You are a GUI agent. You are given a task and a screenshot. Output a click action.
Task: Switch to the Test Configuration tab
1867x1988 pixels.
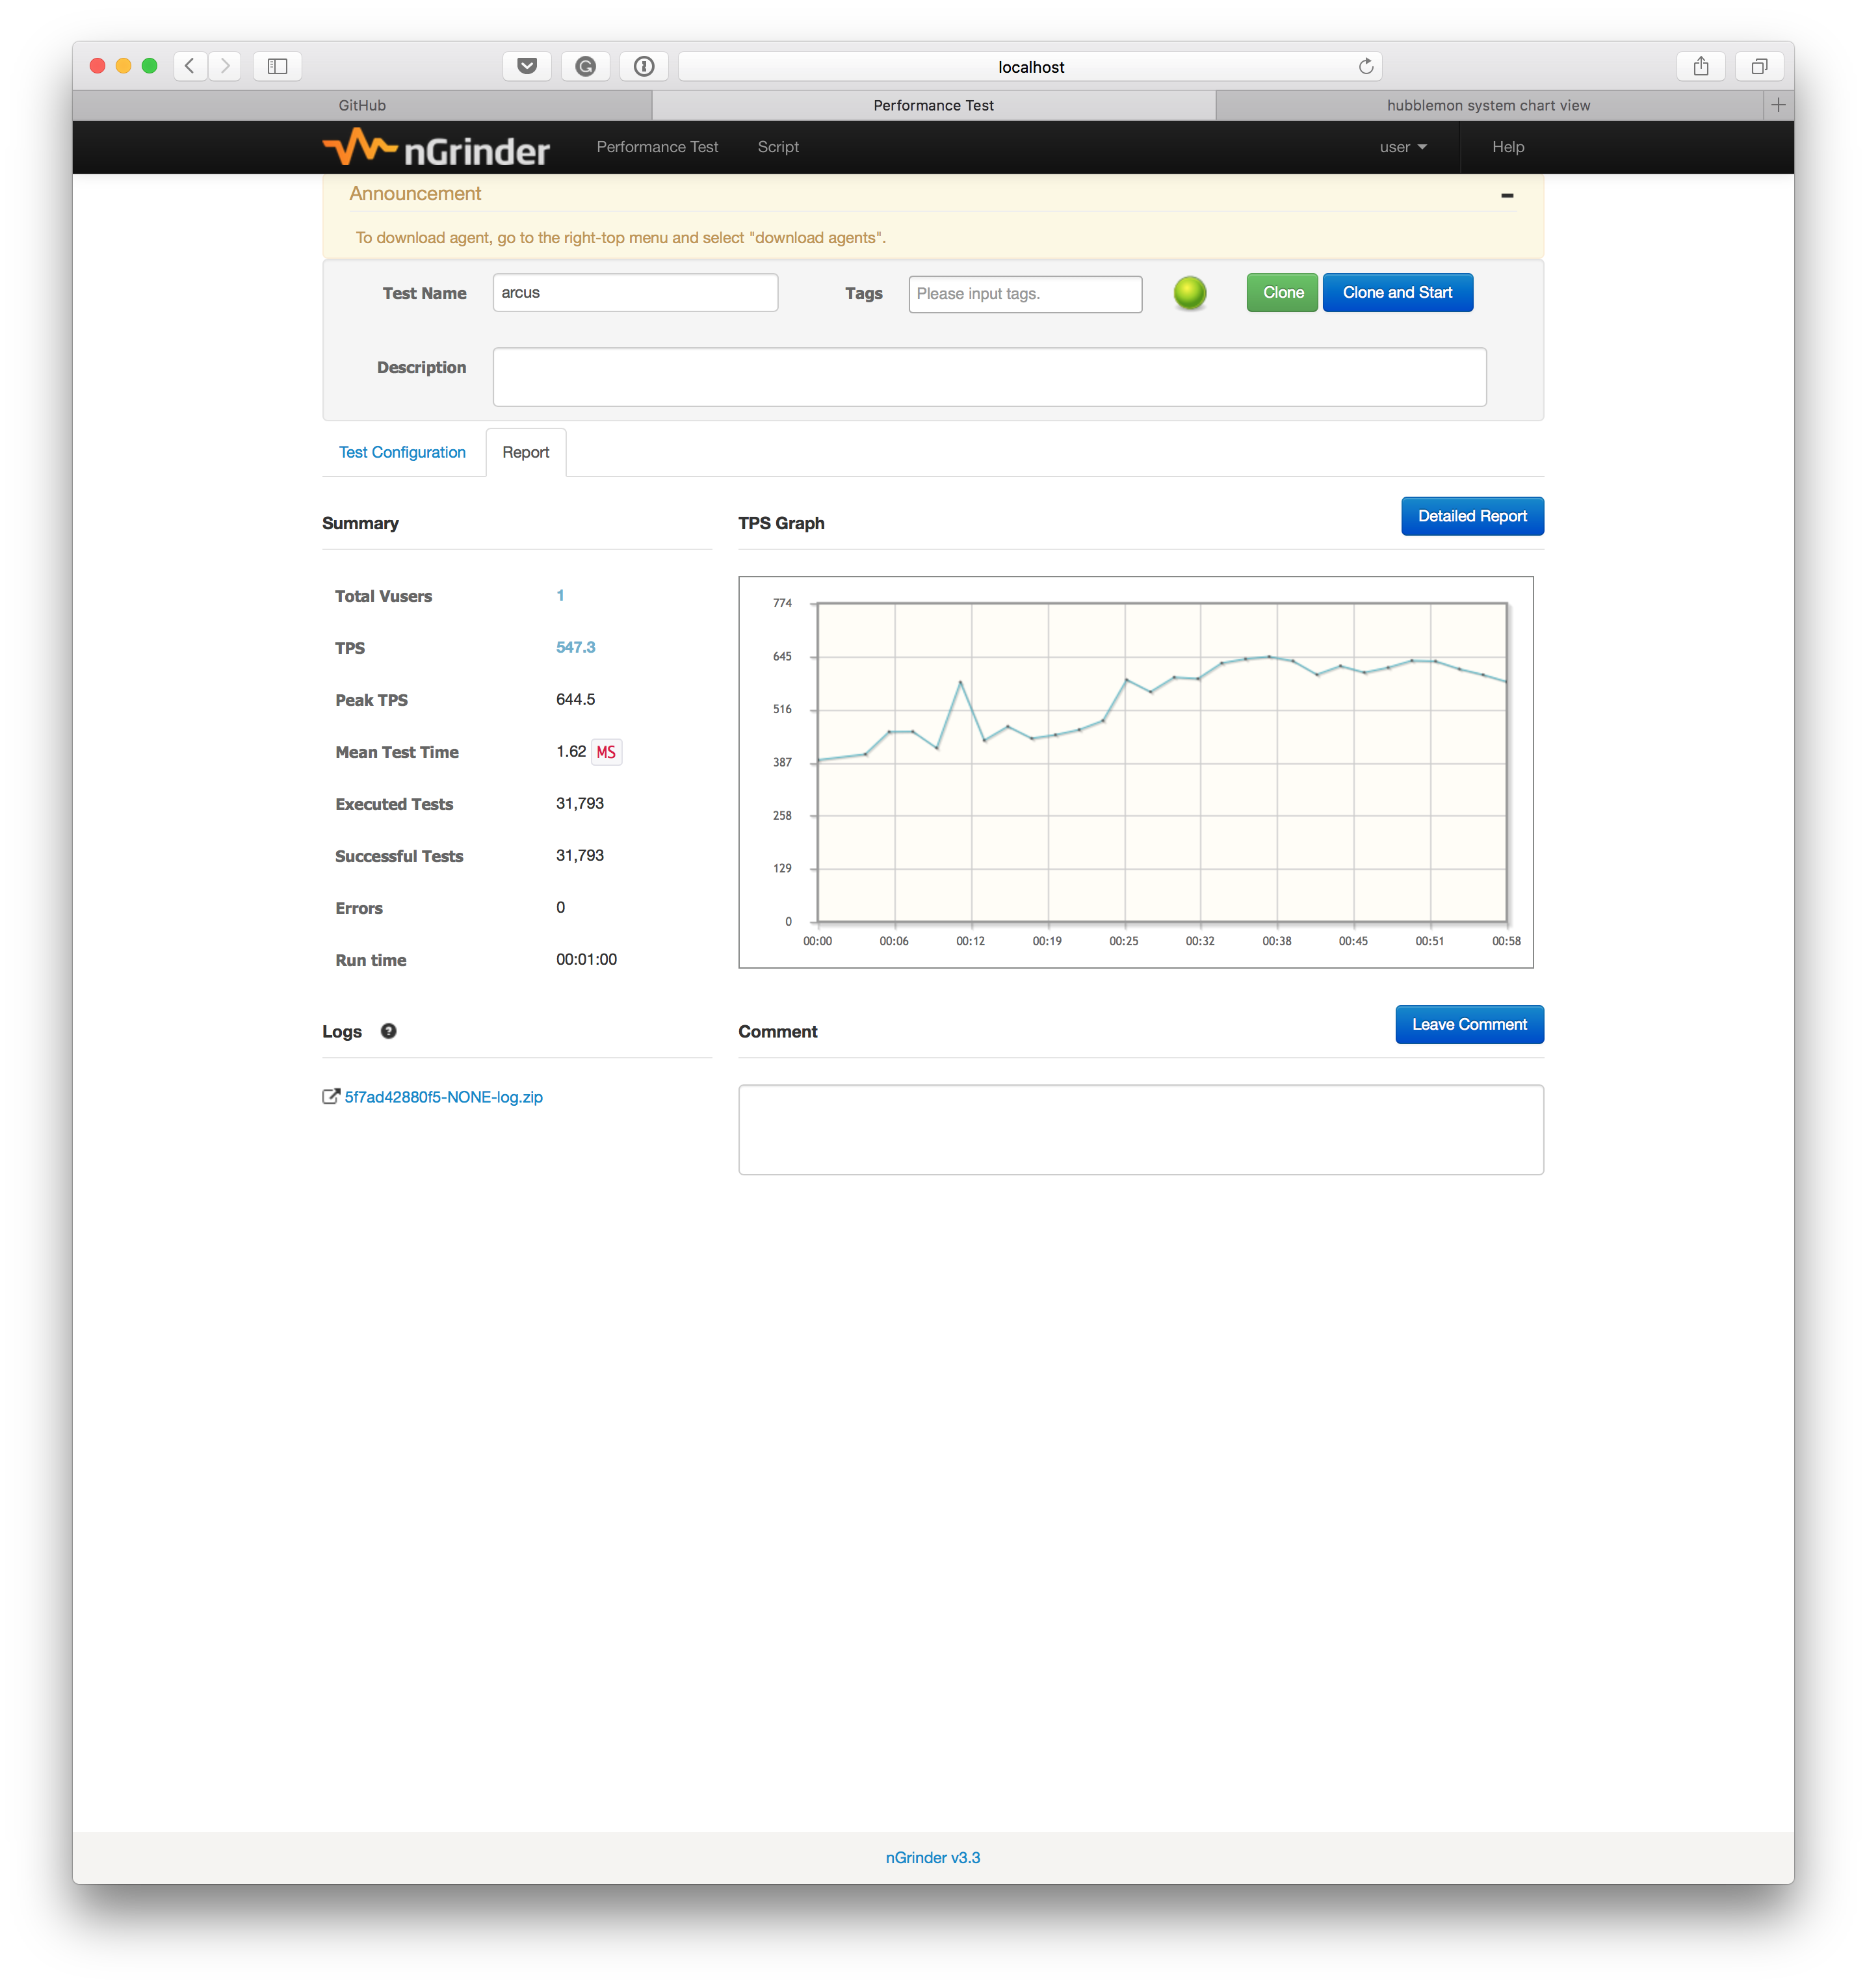(402, 452)
